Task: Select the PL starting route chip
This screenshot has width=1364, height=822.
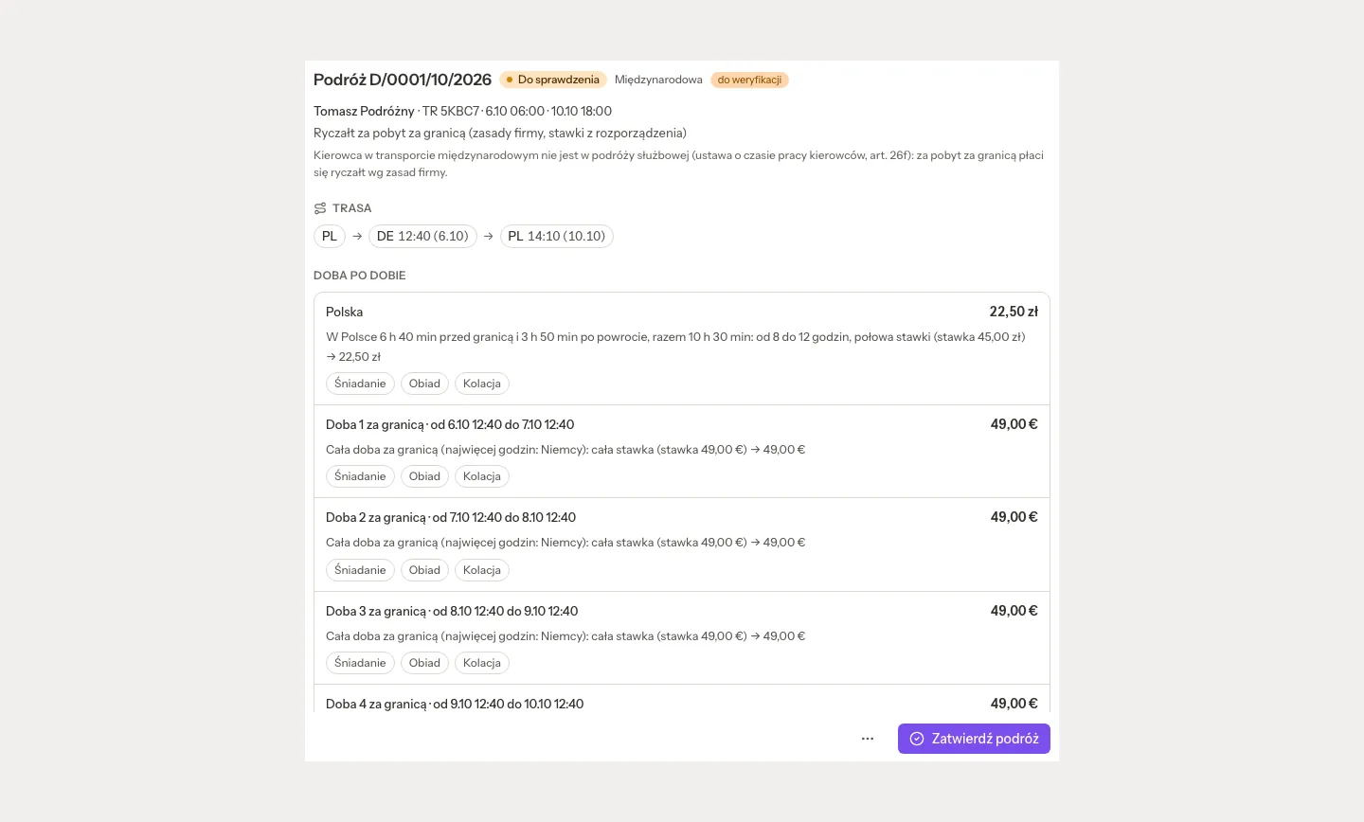Action: pos(330,236)
